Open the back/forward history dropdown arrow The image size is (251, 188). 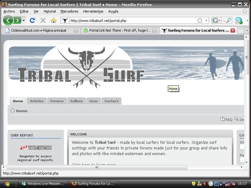24,20
